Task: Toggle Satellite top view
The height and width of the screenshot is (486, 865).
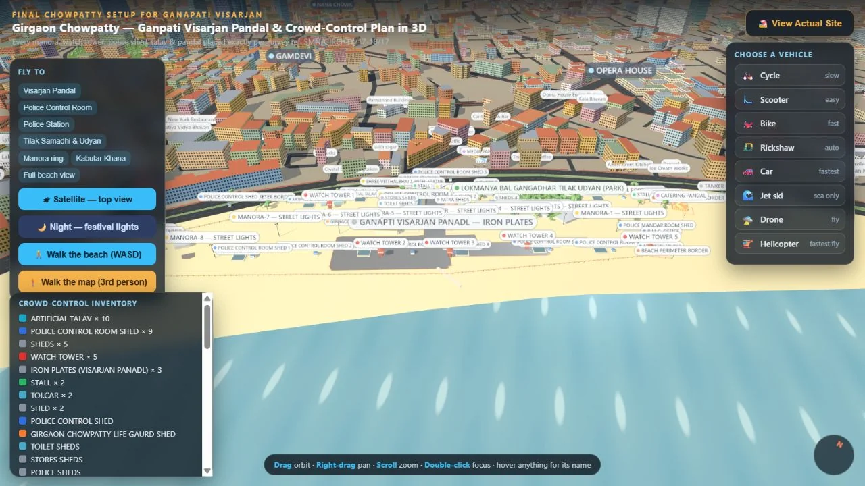Action: [x=87, y=199]
